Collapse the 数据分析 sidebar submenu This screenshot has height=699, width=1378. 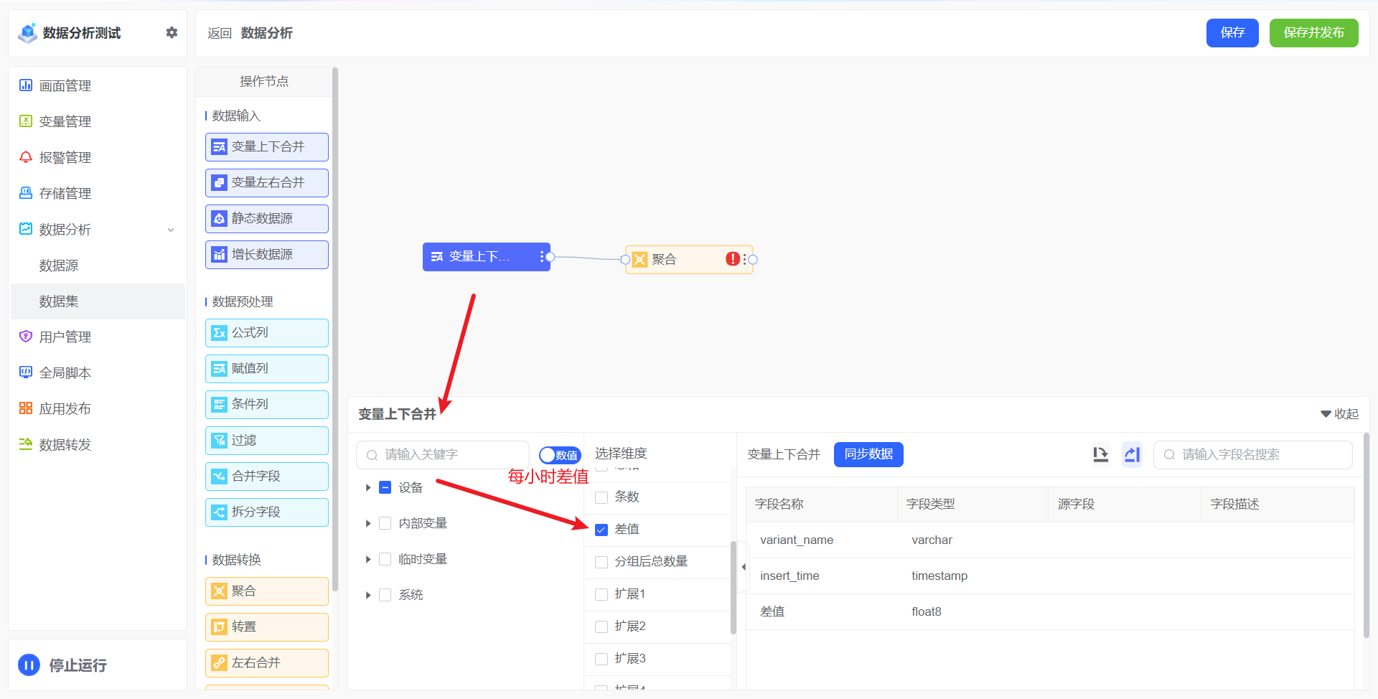tap(170, 229)
